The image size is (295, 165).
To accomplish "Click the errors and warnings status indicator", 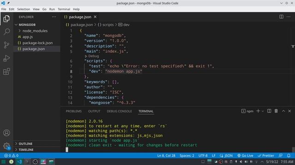I will point(11,156).
